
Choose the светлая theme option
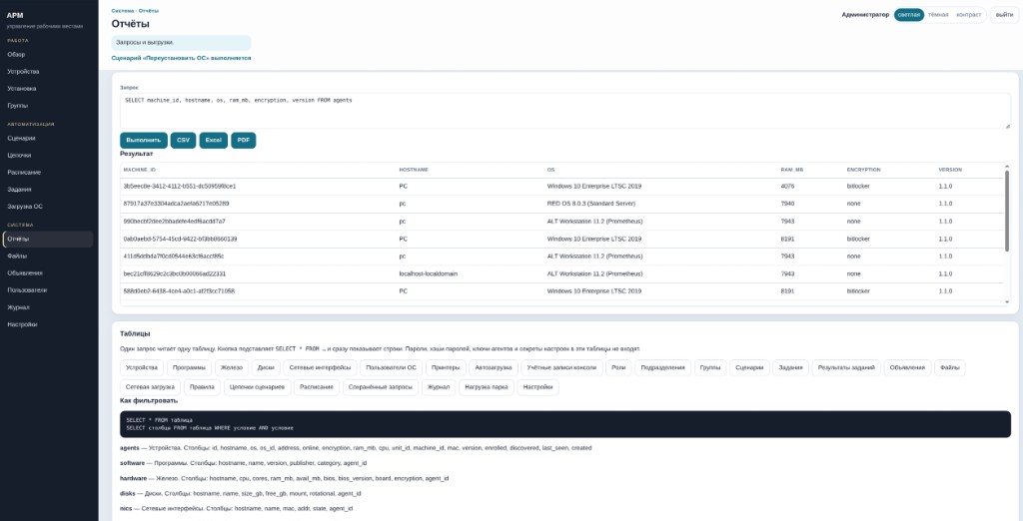pyautogui.click(x=909, y=15)
